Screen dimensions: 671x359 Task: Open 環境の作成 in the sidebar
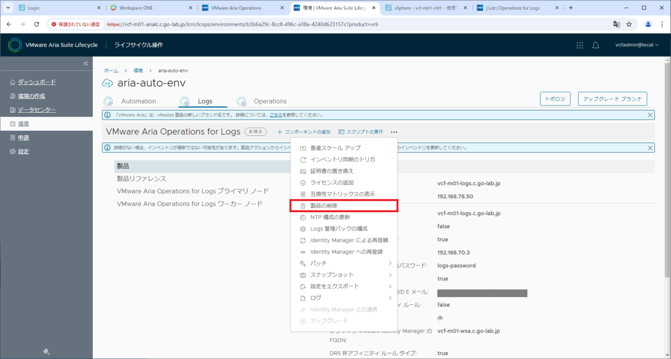31,96
